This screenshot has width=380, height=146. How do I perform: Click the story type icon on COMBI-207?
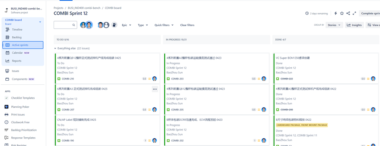59,110
